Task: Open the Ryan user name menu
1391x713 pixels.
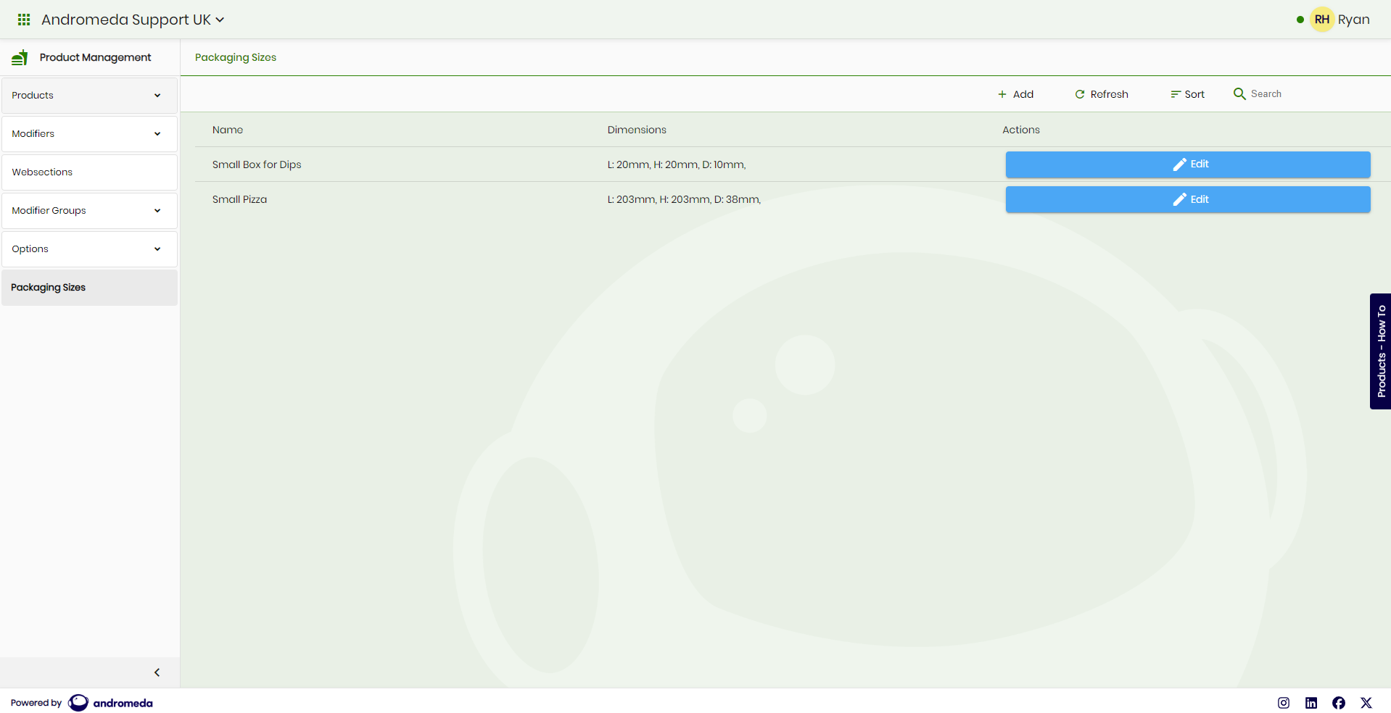Action: click(x=1353, y=20)
